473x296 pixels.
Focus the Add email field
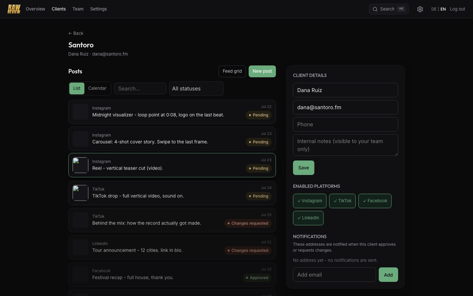coord(334,275)
